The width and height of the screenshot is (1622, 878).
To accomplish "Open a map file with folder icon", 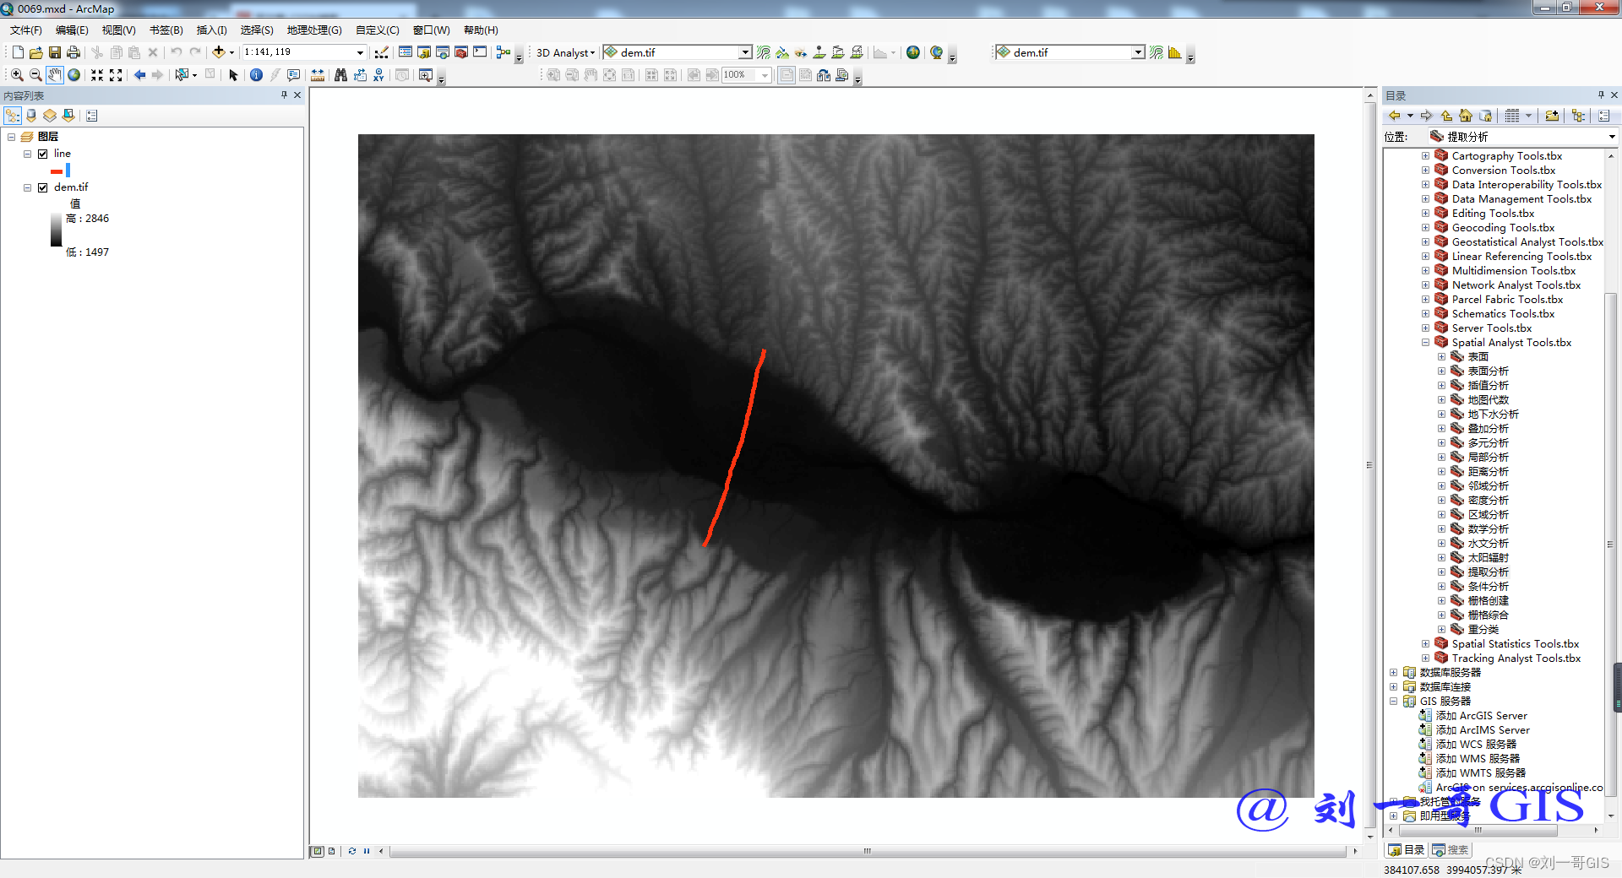I will [x=35, y=52].
